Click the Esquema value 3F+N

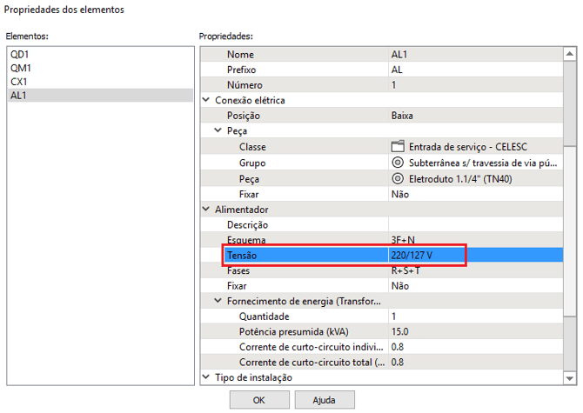pyautogui.click(x=403, y=240)
